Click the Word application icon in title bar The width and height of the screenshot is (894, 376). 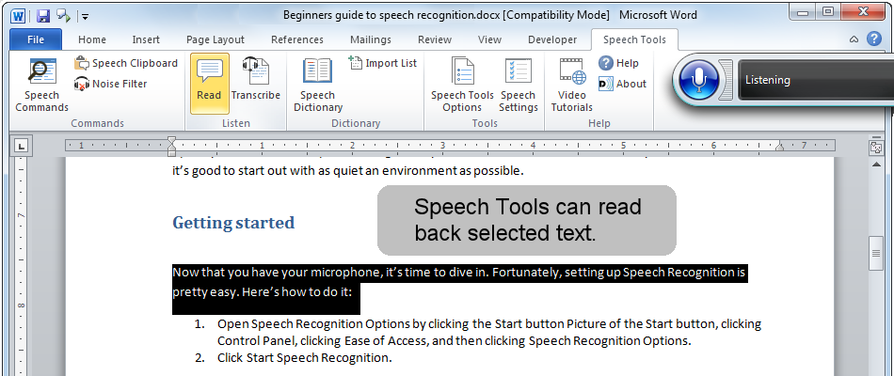(17, 15)
